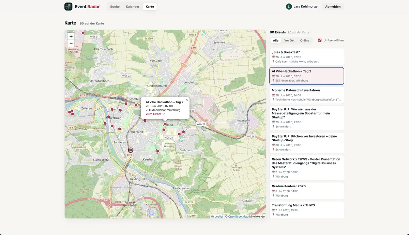Click the '90 Events' heading
This screenshot has width=409, height=235.
[278, 32]
